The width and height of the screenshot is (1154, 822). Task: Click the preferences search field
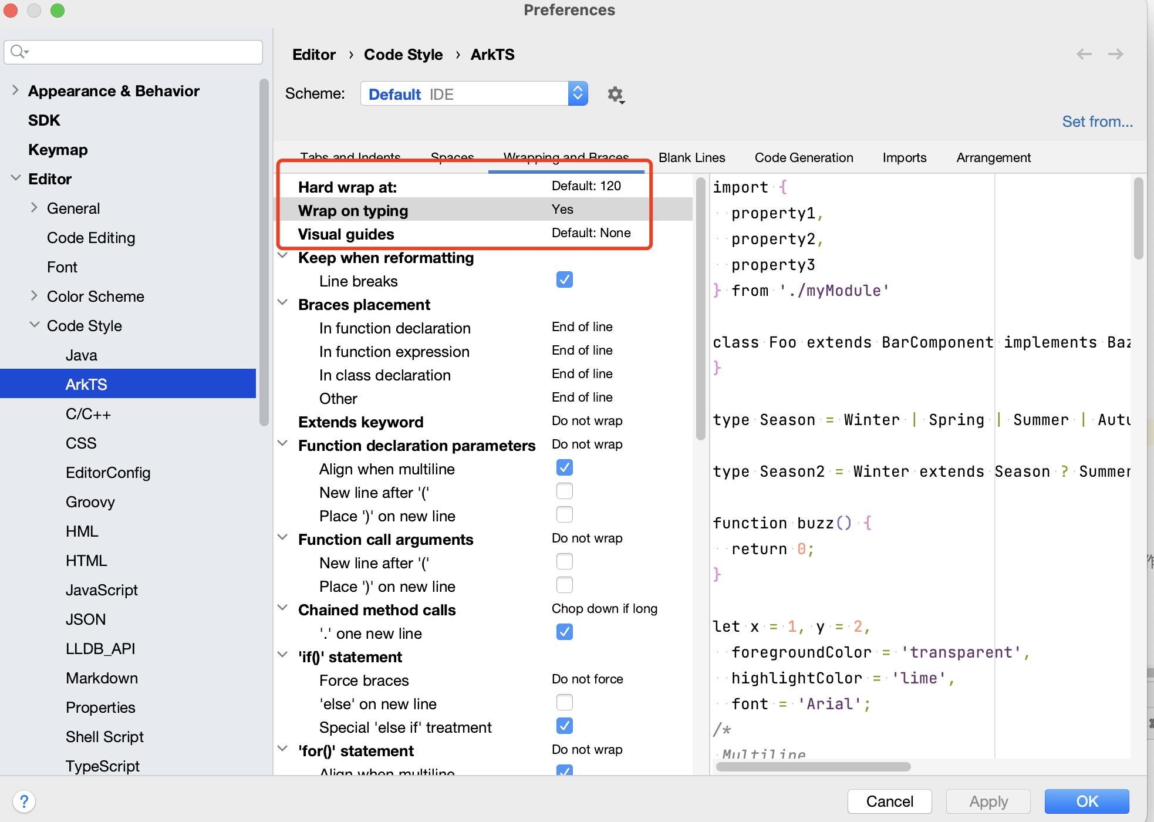133,52
